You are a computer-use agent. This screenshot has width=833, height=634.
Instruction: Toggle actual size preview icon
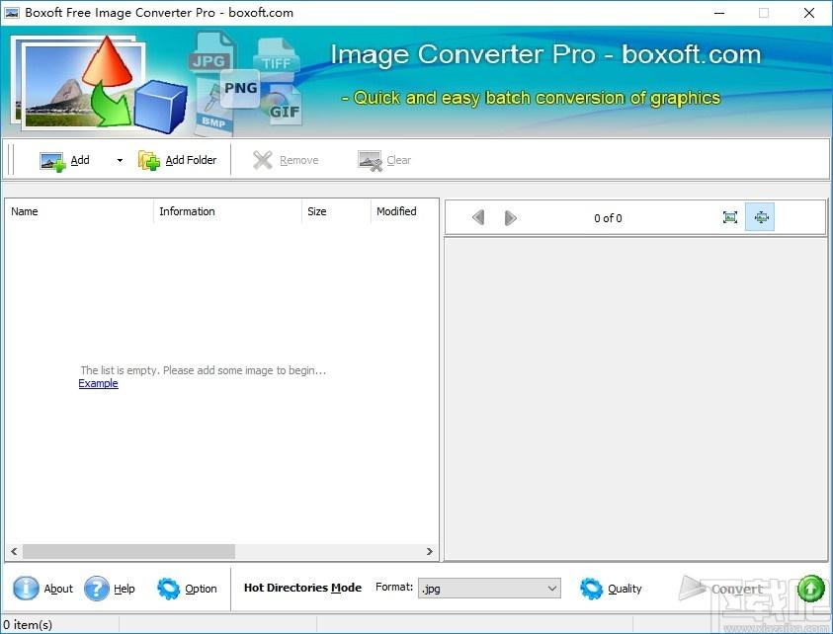[730, 217]
